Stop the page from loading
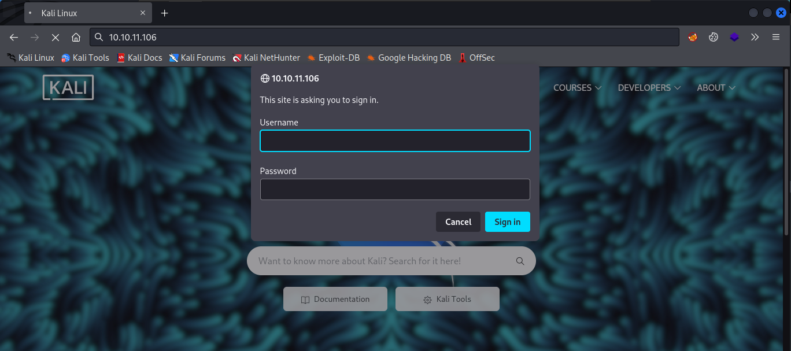The height and width of the screenshot is (351, 791). [56, 37]
